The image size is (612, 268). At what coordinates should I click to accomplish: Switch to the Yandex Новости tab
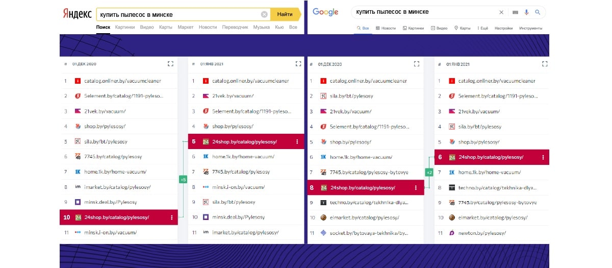(x=208, y=27)
